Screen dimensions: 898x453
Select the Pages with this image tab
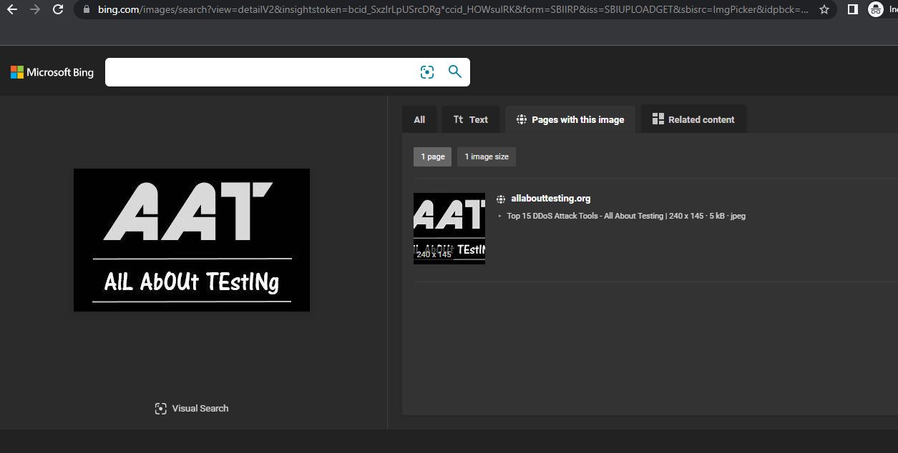tap(570, 119)
